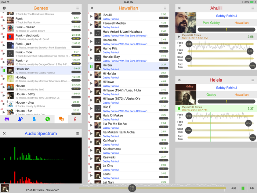Switch to the Albums tab green disc icon
257x193 pixels.
(47, 119)
